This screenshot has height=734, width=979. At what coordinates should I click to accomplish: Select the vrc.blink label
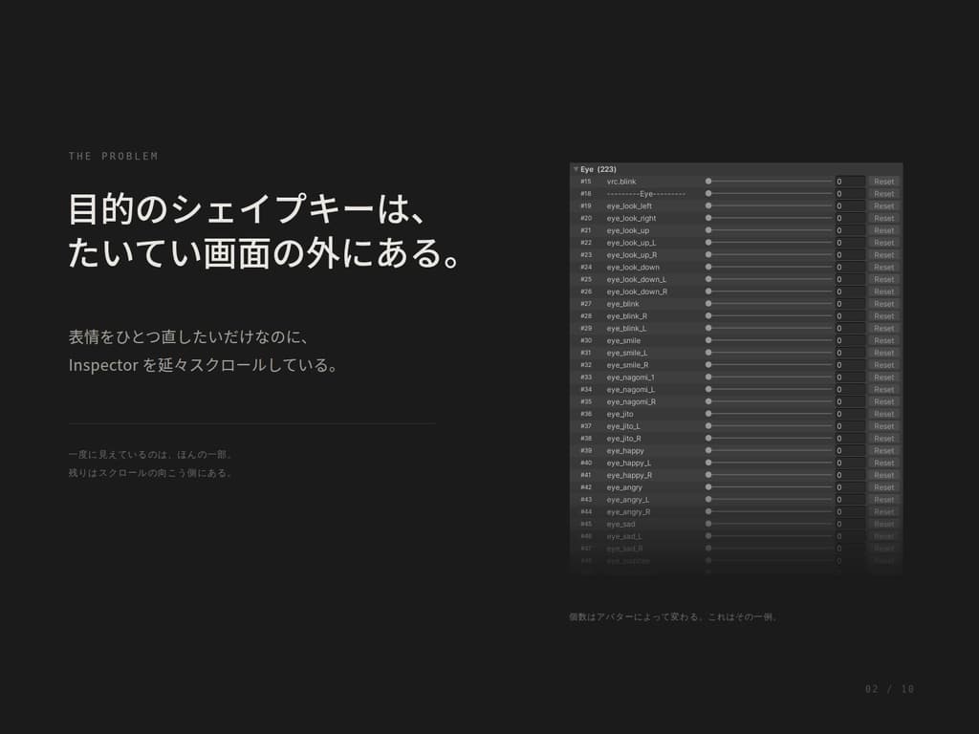(621, 182)
